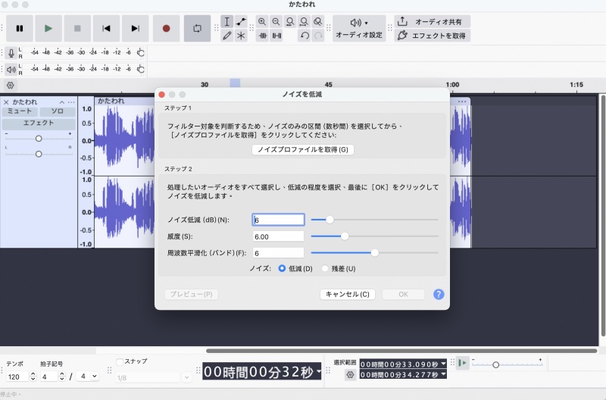Zoom out on the timeline
This screenshot has width=606, height=400.
(x=276, y=22)
